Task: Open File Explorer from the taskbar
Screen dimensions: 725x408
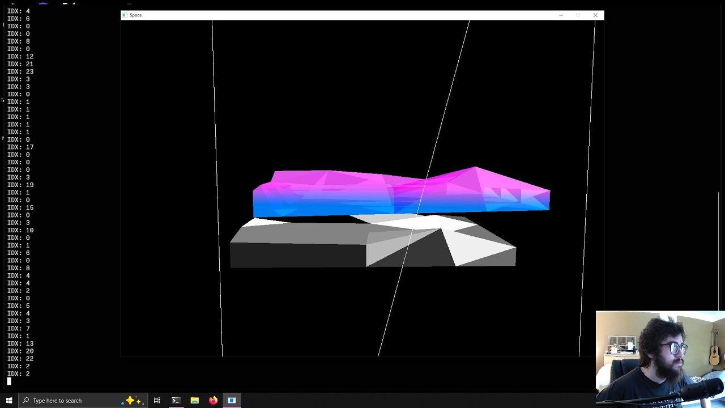Action: 194,401
